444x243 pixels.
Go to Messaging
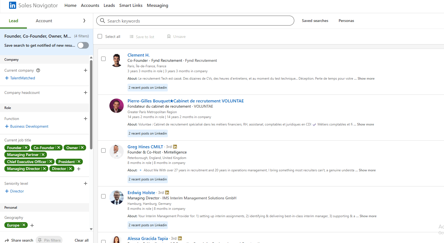point(157,5)
